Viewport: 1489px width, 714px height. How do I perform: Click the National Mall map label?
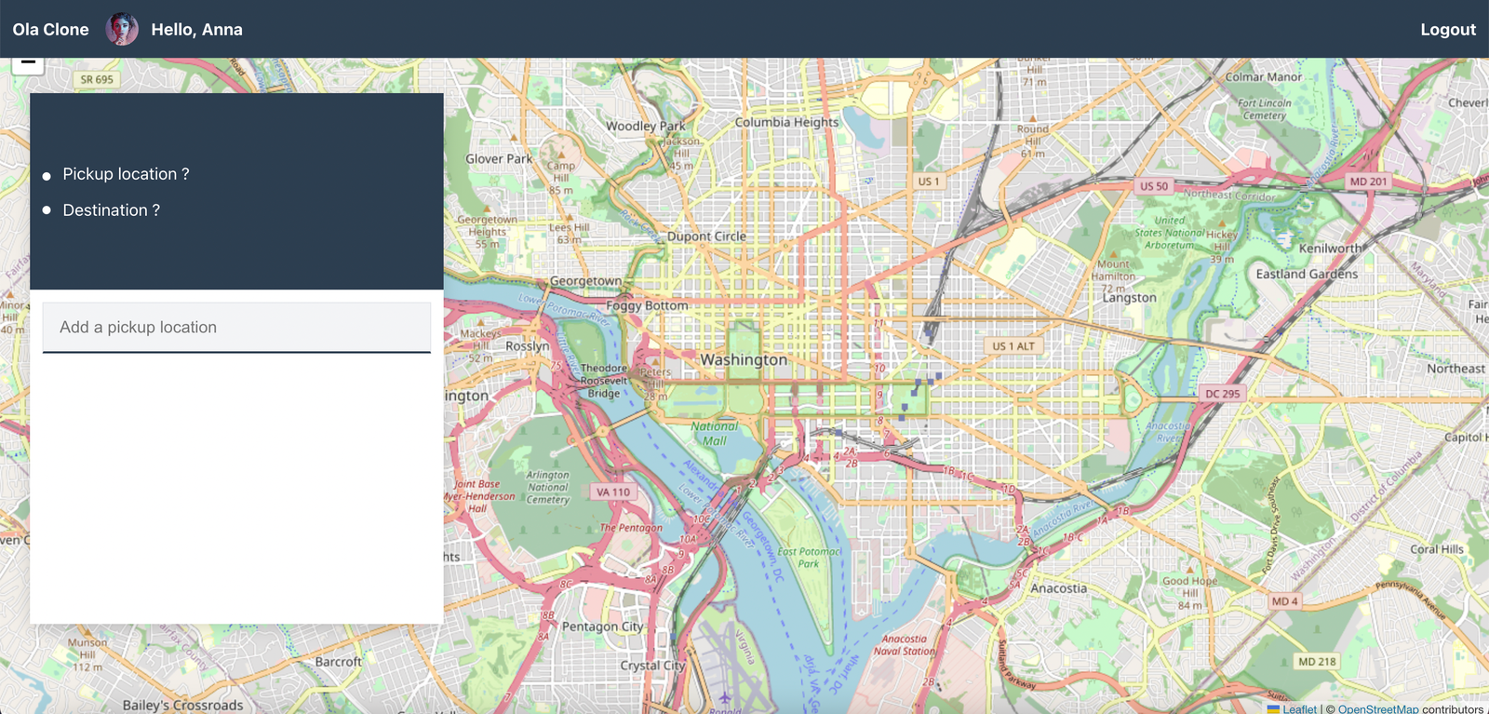714,434
